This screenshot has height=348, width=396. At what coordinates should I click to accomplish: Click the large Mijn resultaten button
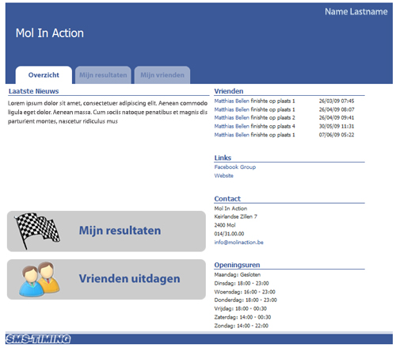tap(106, 231)
